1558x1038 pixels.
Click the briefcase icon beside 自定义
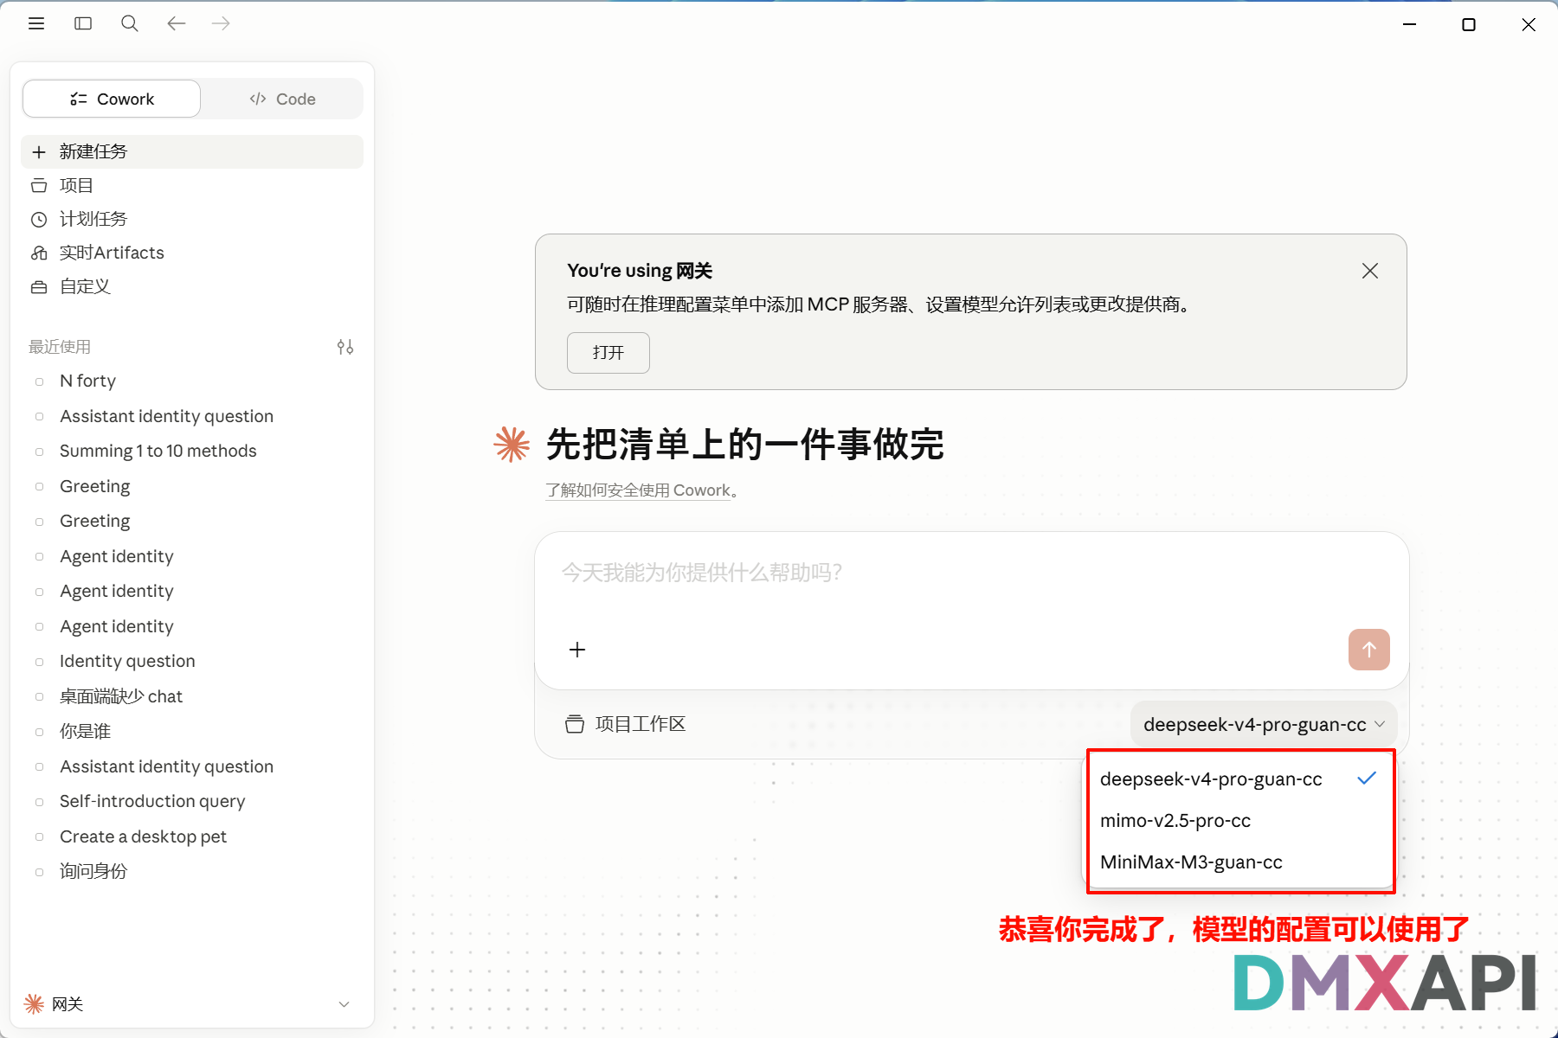(39, 287)
